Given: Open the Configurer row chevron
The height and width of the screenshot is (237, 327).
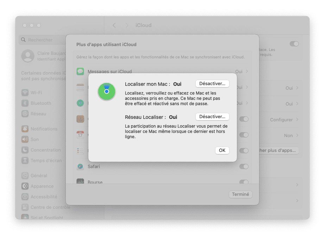Looking at the screenshot, I should pos(297,120).
